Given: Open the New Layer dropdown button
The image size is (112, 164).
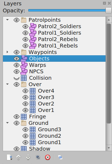Looking at the screenshot, I should [9, 157].
